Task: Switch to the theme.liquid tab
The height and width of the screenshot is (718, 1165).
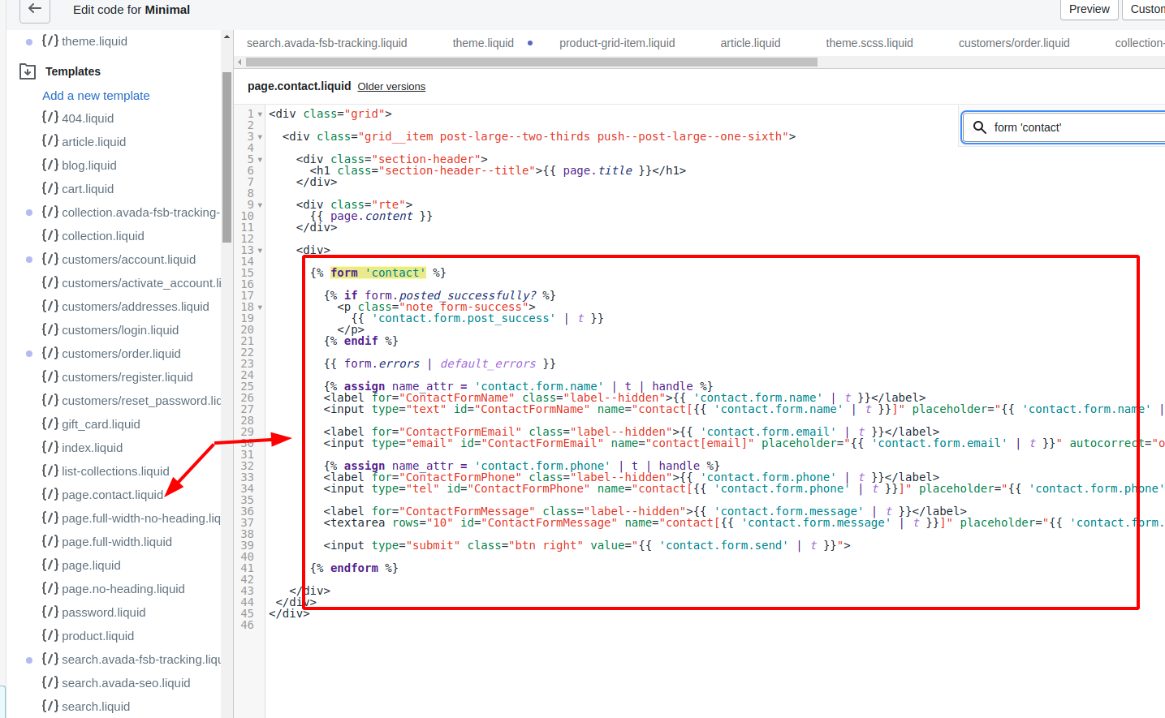Action: tap(483, 43)
